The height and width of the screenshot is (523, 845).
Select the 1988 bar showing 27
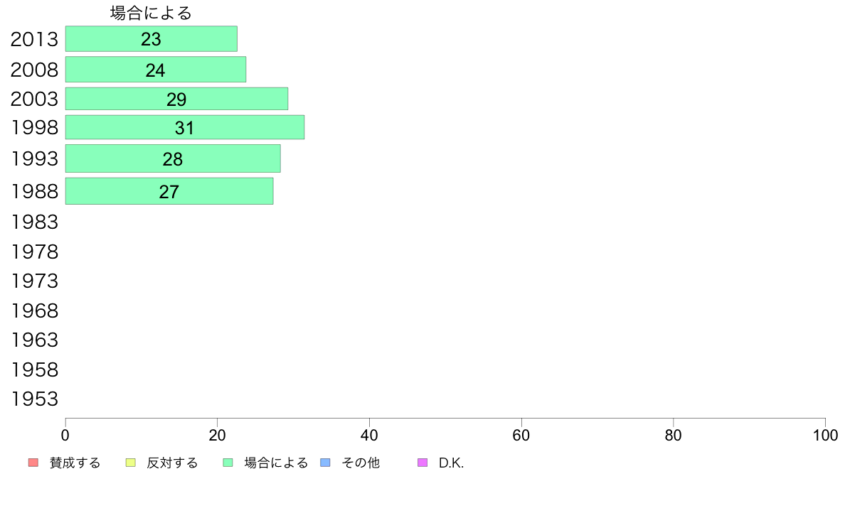(169, 191)
